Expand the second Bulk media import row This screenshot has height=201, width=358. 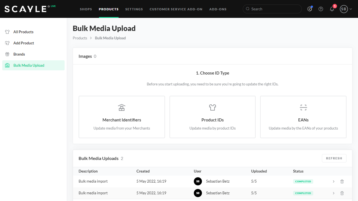click(334, 193)
